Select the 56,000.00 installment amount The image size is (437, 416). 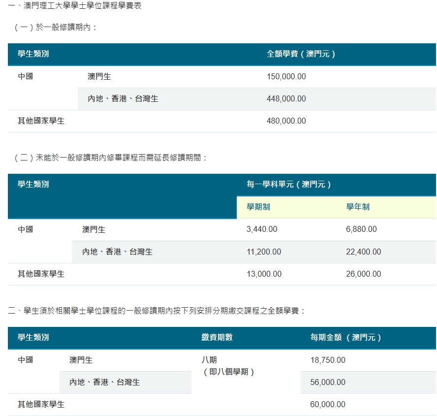point(328,383)
